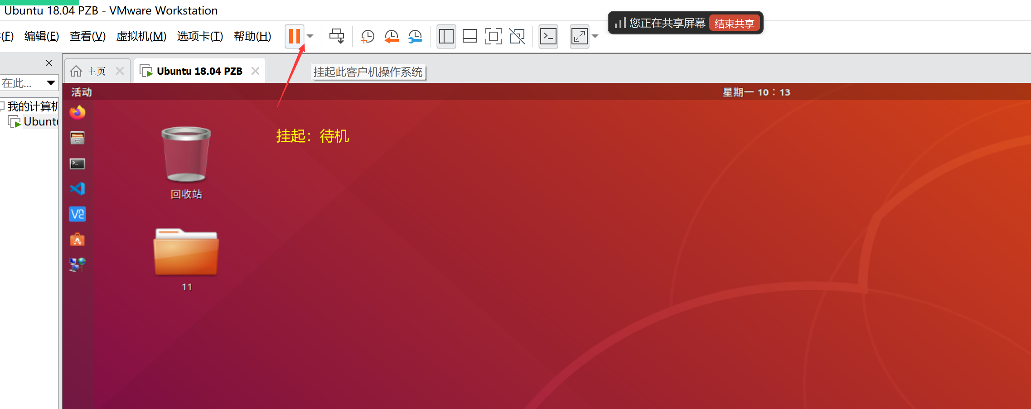Viewport: 1031px width, 409px height.
Task: Open the 编辑(E) menu
Action: [x=42, y=36]
